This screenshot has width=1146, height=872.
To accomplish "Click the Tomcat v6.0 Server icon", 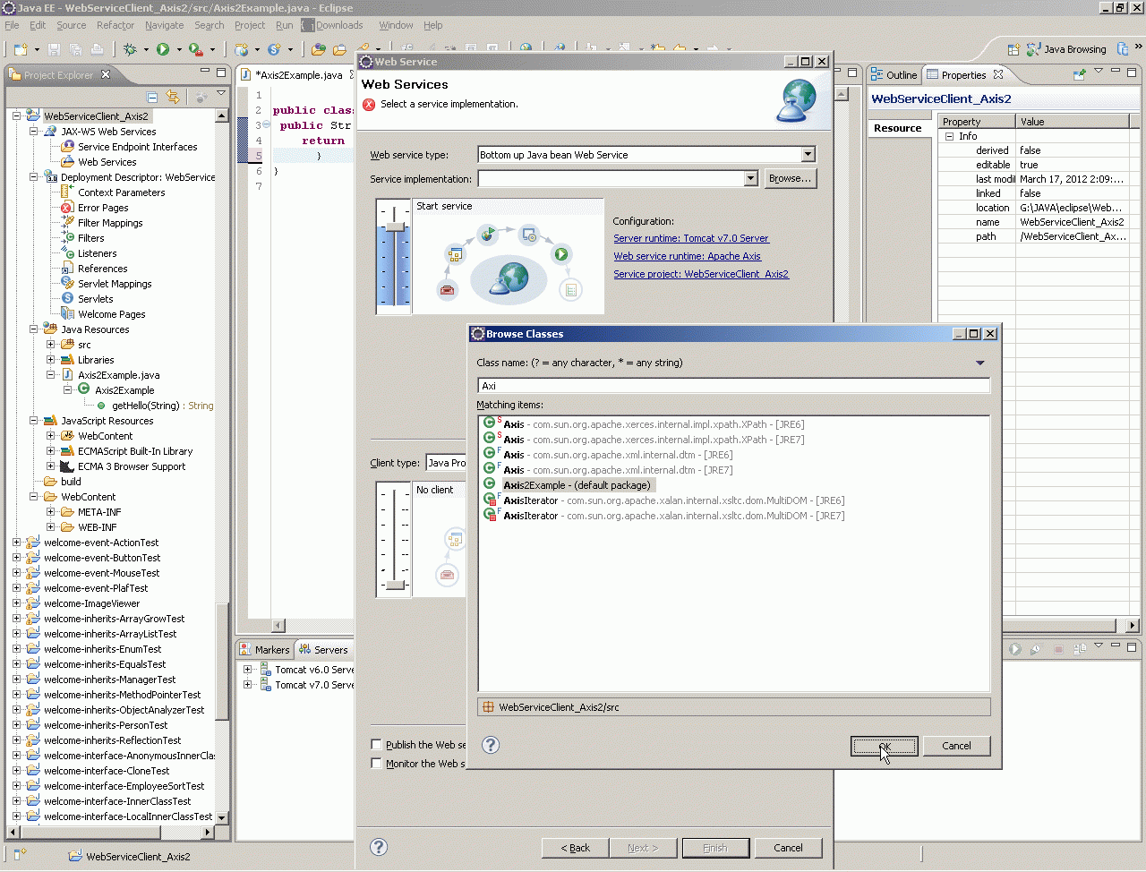I will point(266,670).
